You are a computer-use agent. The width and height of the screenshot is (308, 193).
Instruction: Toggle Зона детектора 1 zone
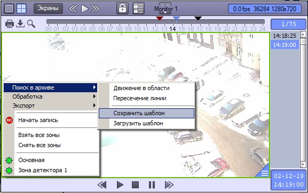pyautogui.click(x=9, y=170)
